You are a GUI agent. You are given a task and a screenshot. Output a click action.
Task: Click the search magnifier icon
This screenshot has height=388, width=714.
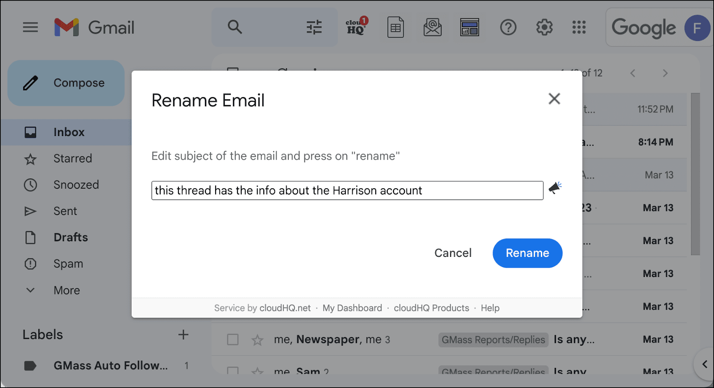(235, 27)
